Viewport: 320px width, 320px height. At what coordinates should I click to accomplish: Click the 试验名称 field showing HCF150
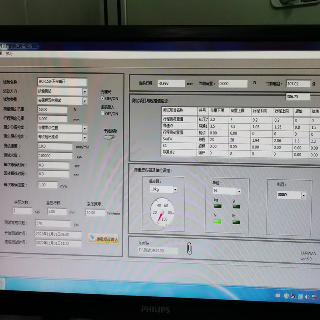tap(62, 82)
